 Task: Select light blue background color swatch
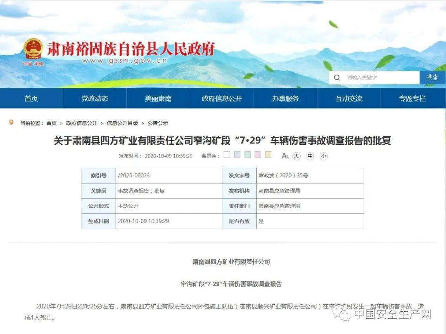click(237, 155)
